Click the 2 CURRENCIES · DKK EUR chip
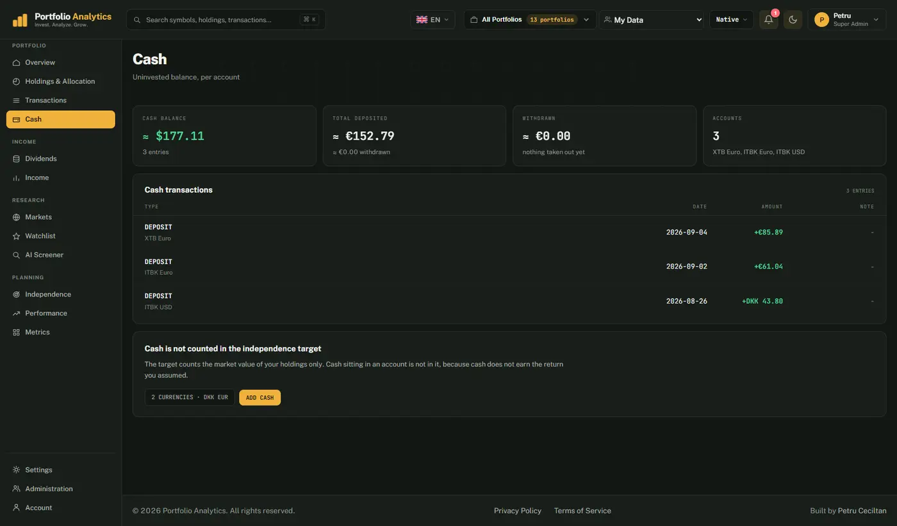 coord(190,398)
